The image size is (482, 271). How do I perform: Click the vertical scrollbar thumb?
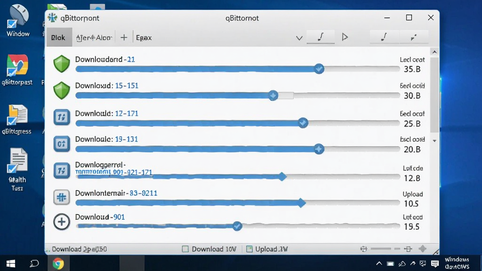(434, 95)
